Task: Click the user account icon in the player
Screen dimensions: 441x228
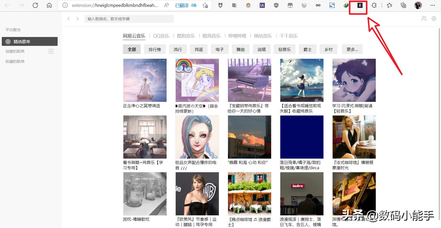Action: pos(424,18)
